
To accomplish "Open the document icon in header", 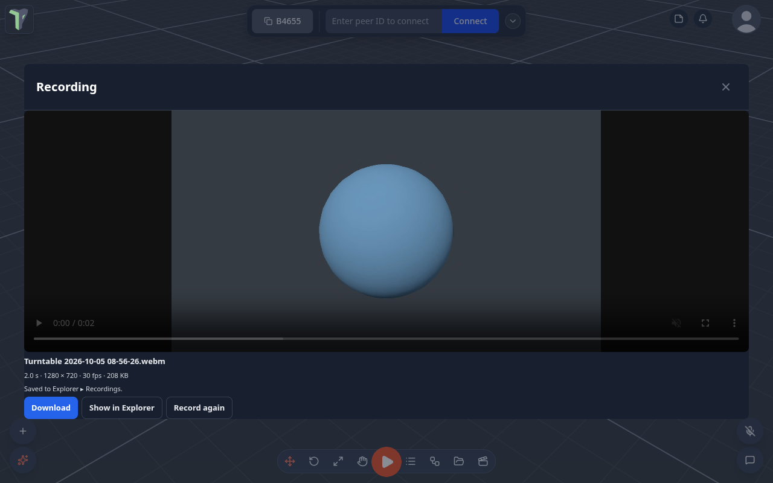I will tap(679, 19).
